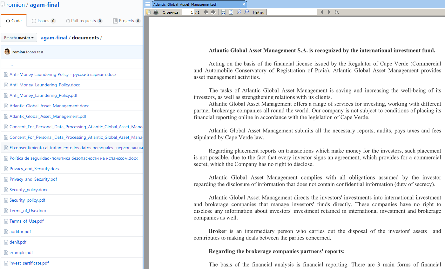Go to next page with right arrow
Screen dimensions: 445x269
pos(213,12)
